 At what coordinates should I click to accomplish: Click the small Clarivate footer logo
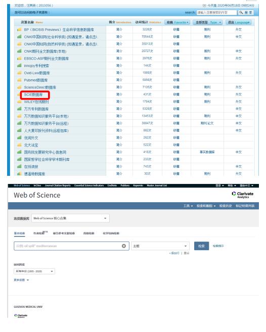pyautogui.click(x=21, y=315)
